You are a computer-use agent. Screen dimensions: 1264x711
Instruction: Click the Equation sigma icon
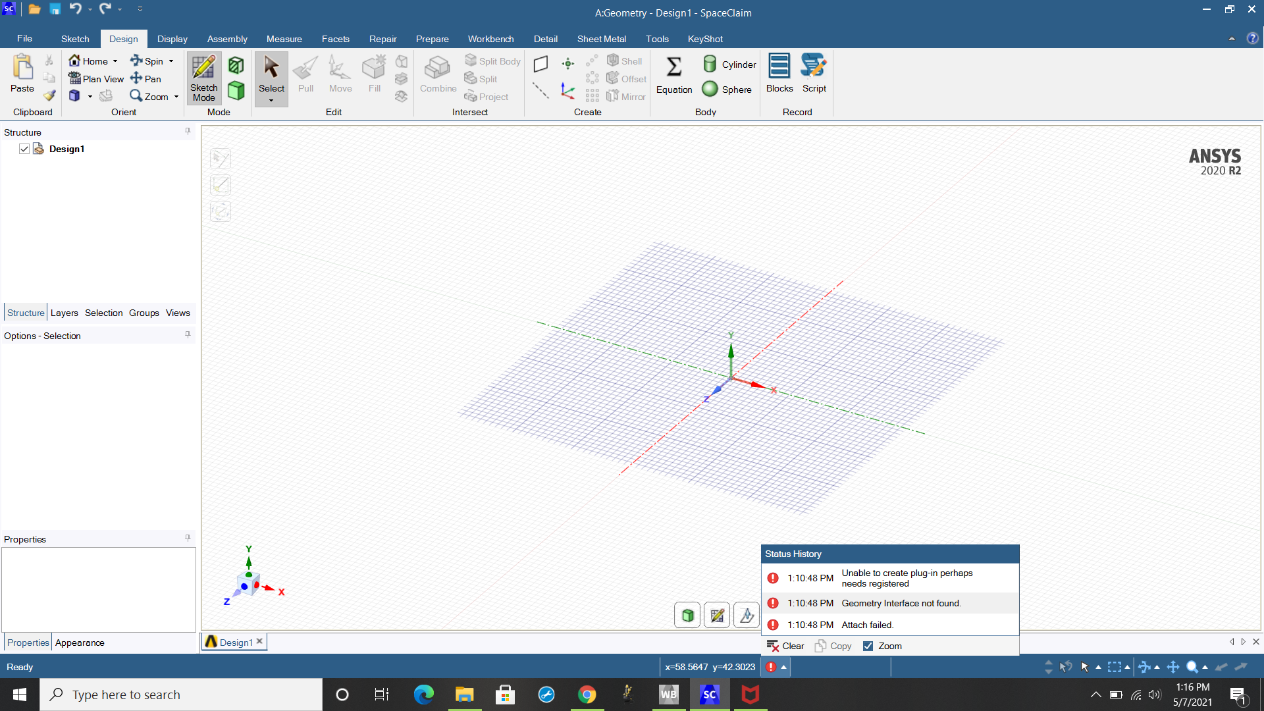tap(673, 66)
